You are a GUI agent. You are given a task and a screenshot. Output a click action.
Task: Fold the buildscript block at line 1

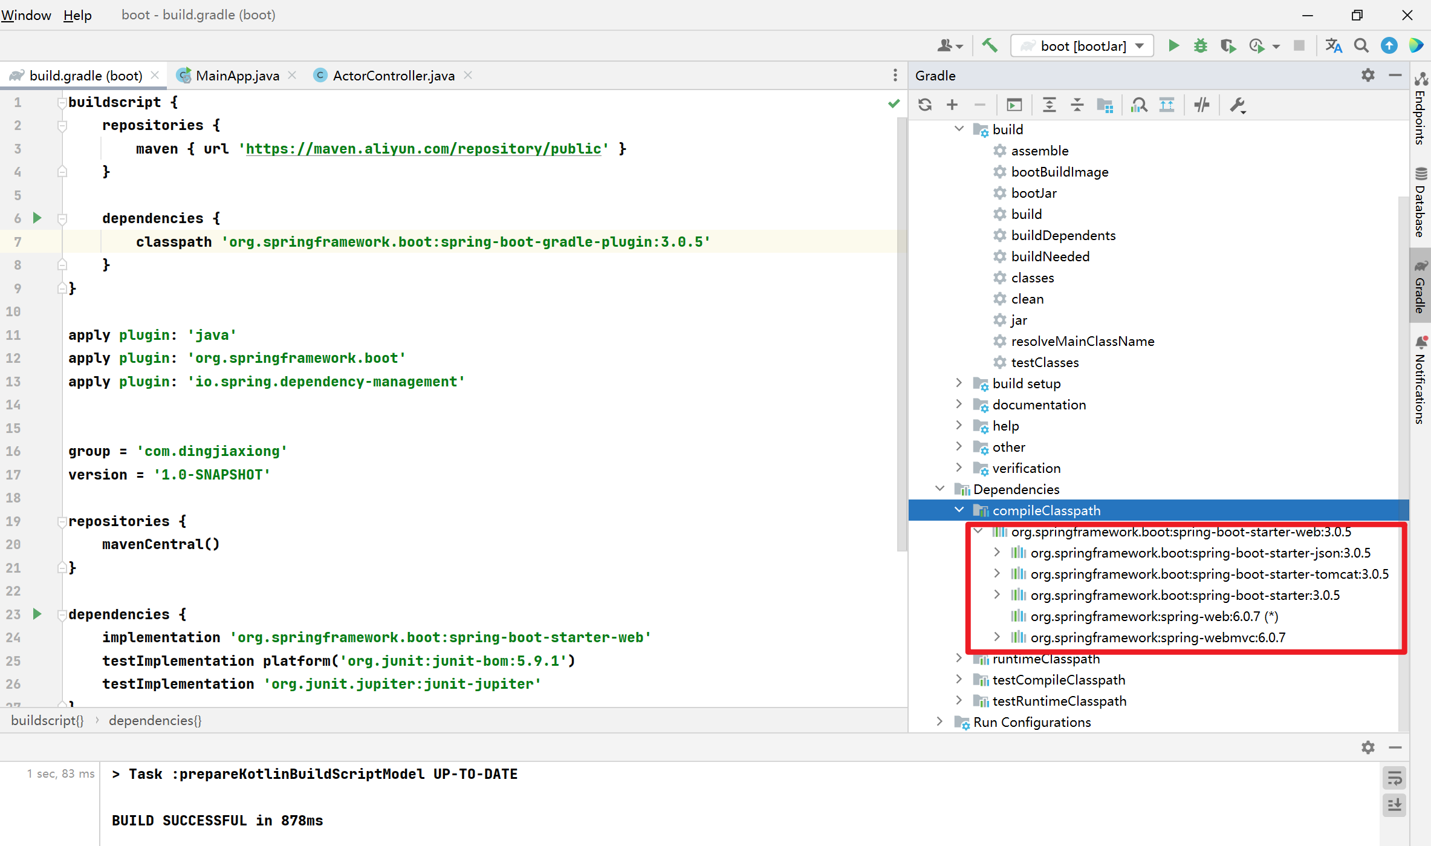[x=61, y=102]
